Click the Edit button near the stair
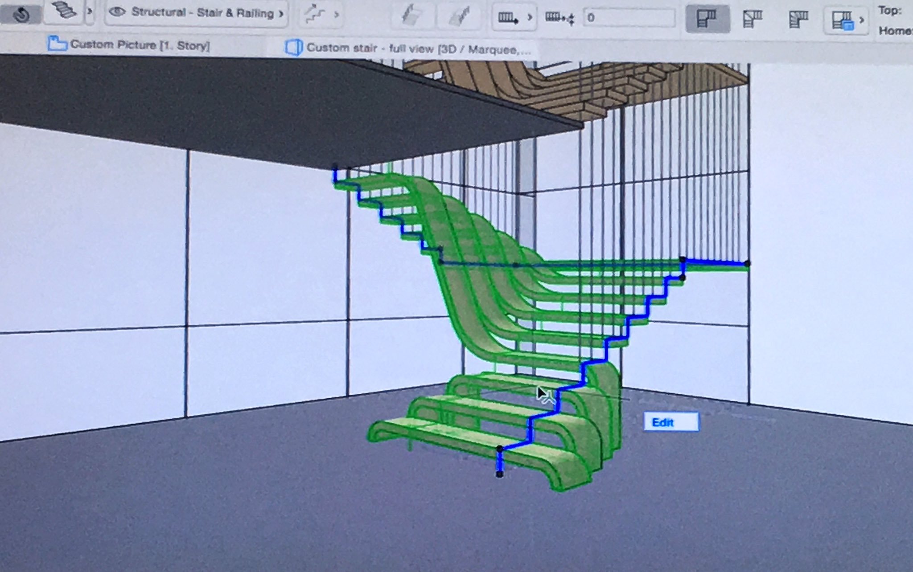 coord(671,422)
